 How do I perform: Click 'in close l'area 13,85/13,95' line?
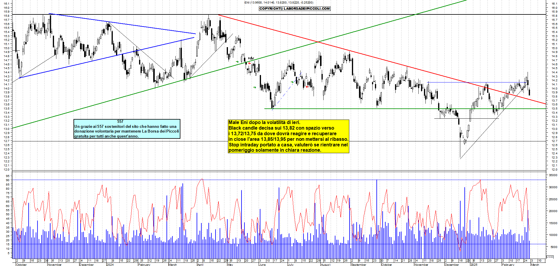[288, 139]
